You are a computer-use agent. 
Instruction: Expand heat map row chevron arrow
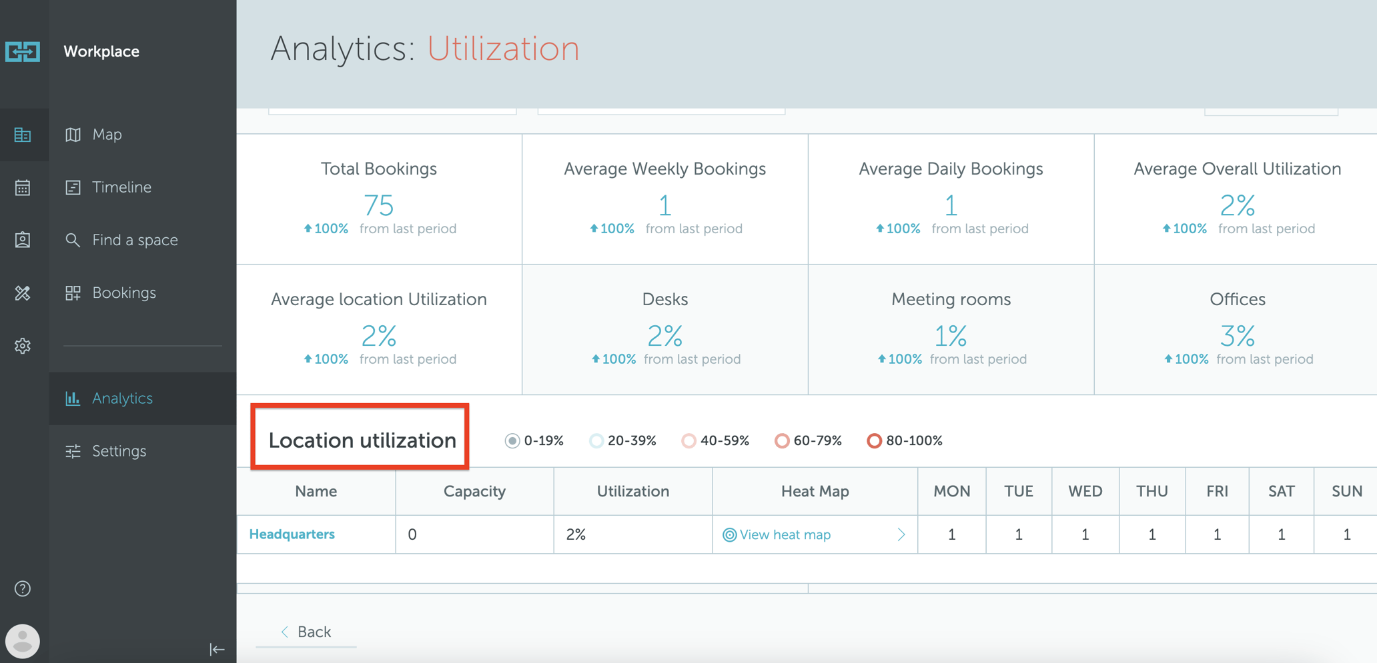coord(901,534)
